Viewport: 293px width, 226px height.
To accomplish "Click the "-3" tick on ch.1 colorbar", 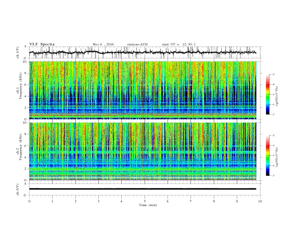I will [x=273, y=74].
